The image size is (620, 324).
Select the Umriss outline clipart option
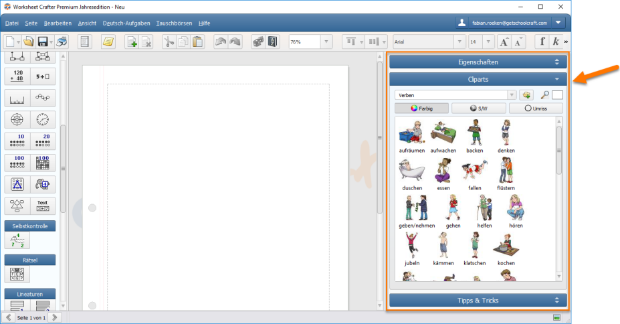[x=536, y=108]
